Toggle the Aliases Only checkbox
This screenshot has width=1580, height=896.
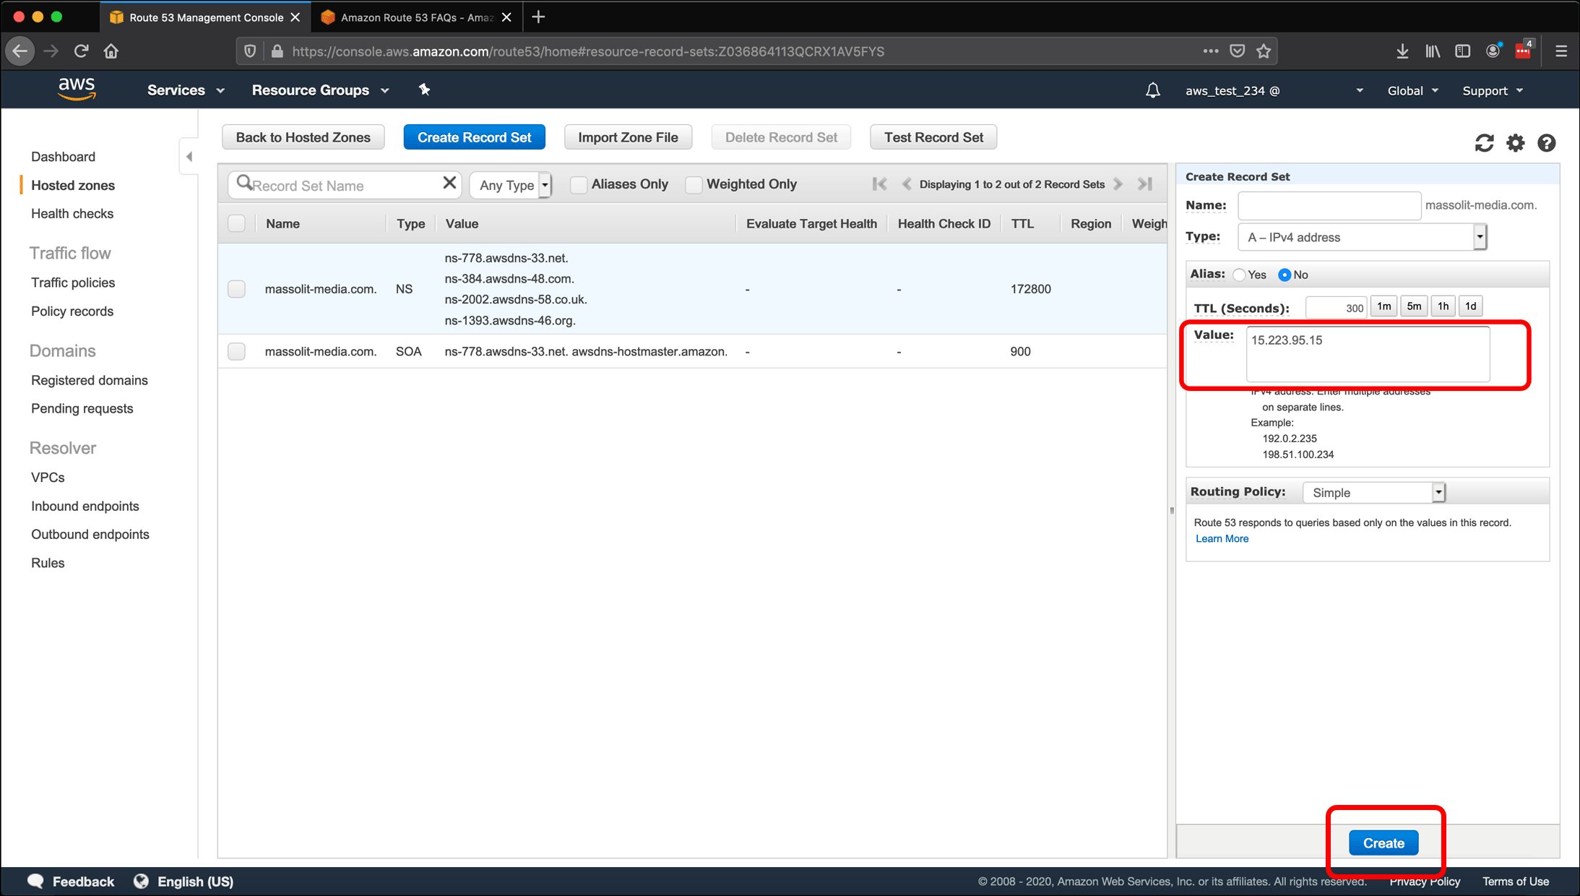579,185
